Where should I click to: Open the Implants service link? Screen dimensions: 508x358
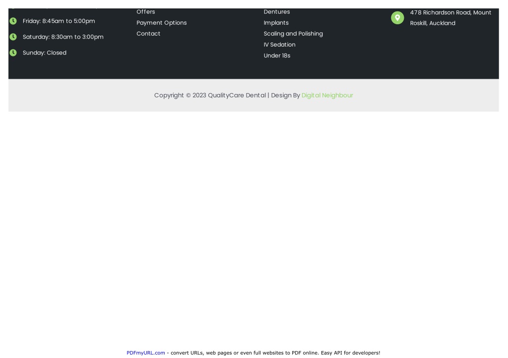pos(276,23)
